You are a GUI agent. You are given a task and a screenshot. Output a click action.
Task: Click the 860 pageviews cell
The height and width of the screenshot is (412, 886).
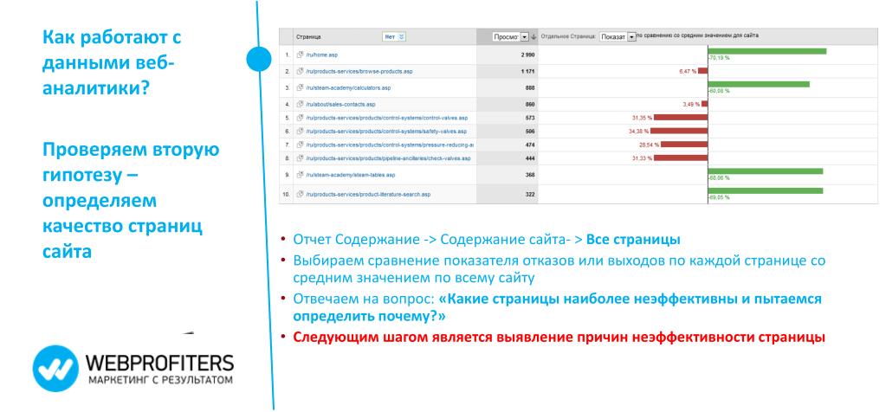(530, 105)
